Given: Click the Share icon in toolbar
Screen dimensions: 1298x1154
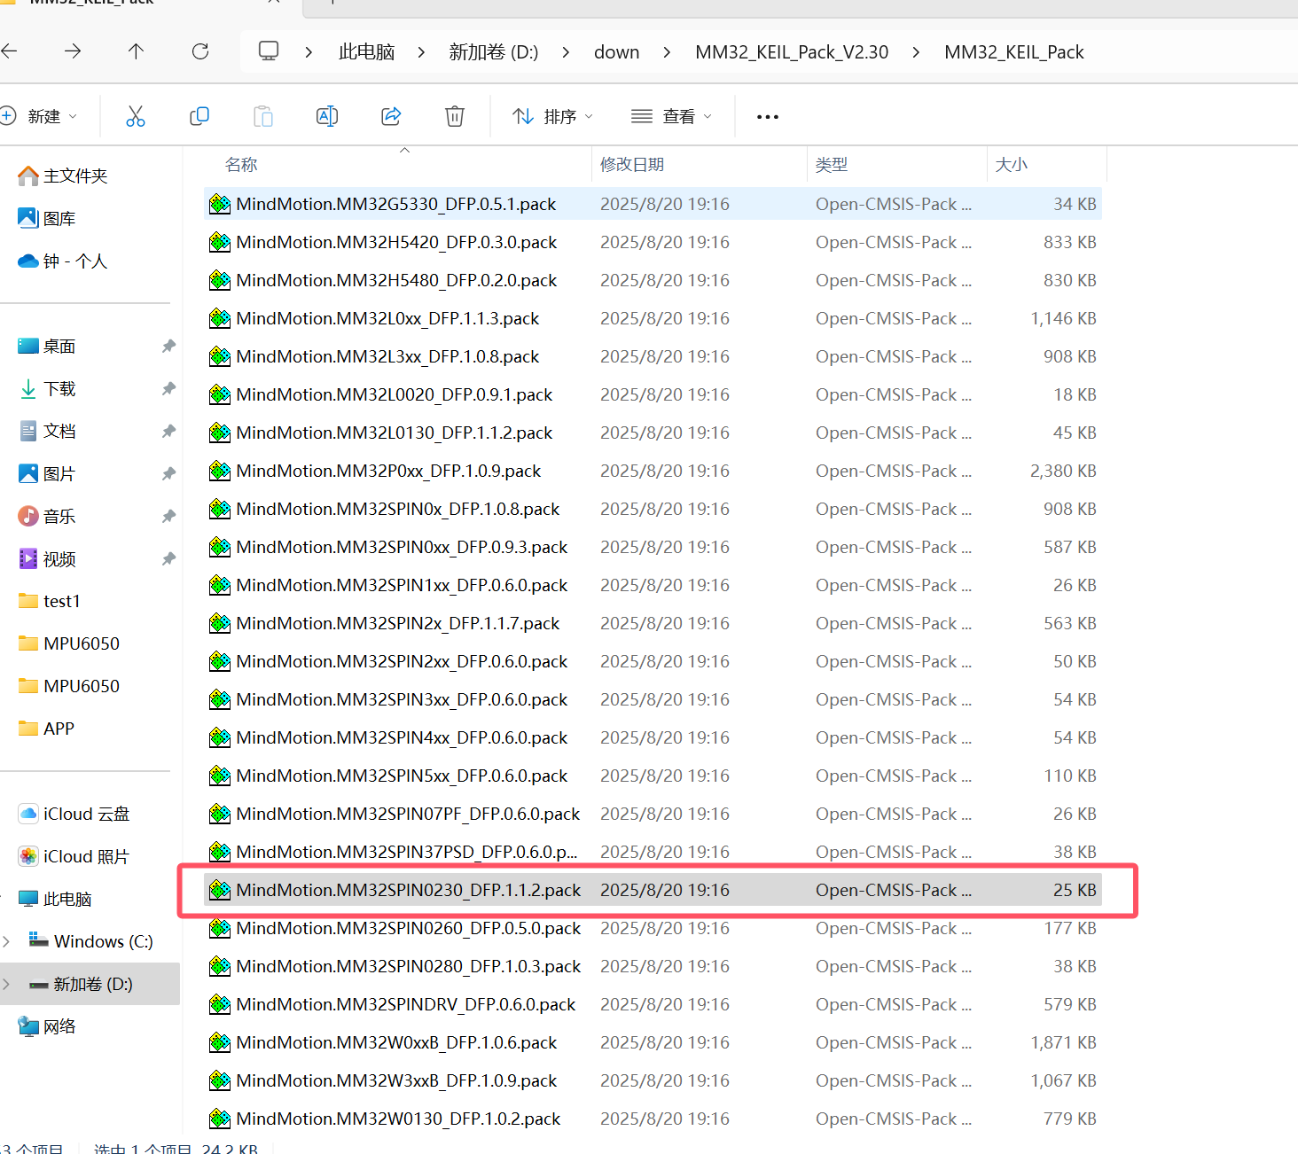Looking at the screenshot, I should click(391, 116).
